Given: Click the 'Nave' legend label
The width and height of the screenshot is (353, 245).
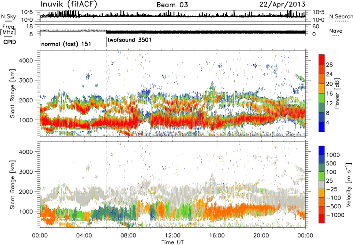Looking at the screenshot, I should click(x=336, y=31).
